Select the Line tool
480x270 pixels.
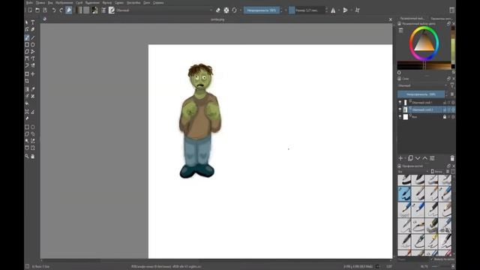click(33, 37)
